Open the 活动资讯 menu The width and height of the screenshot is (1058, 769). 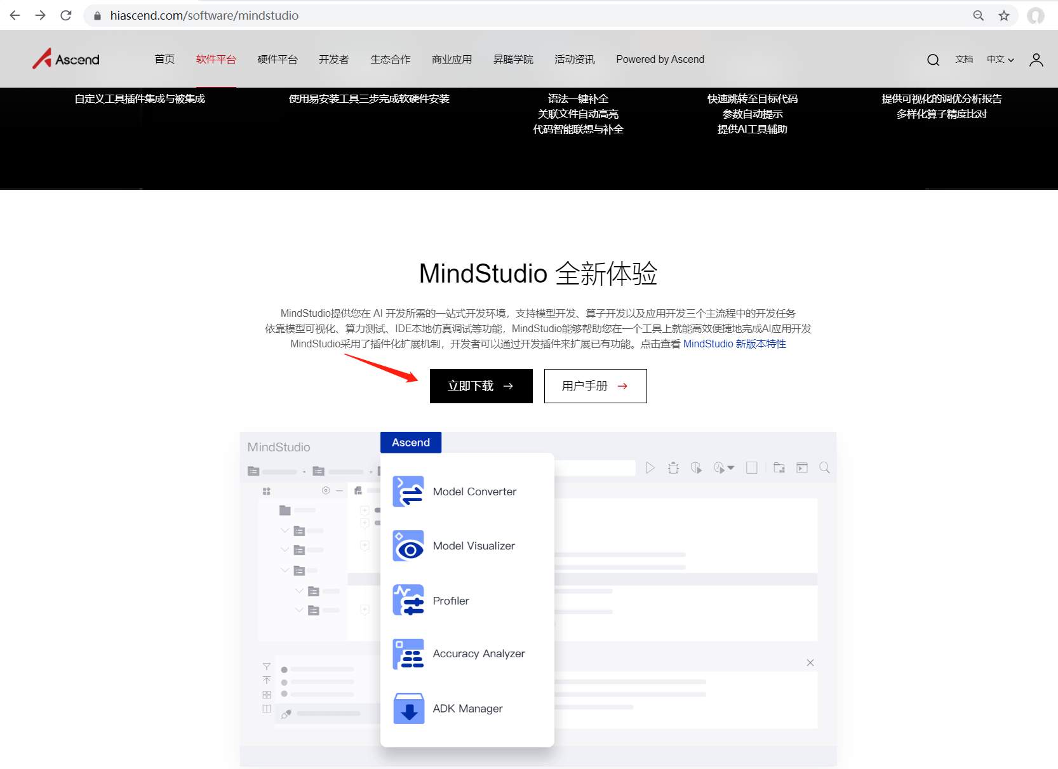click(x=575, y=59)
